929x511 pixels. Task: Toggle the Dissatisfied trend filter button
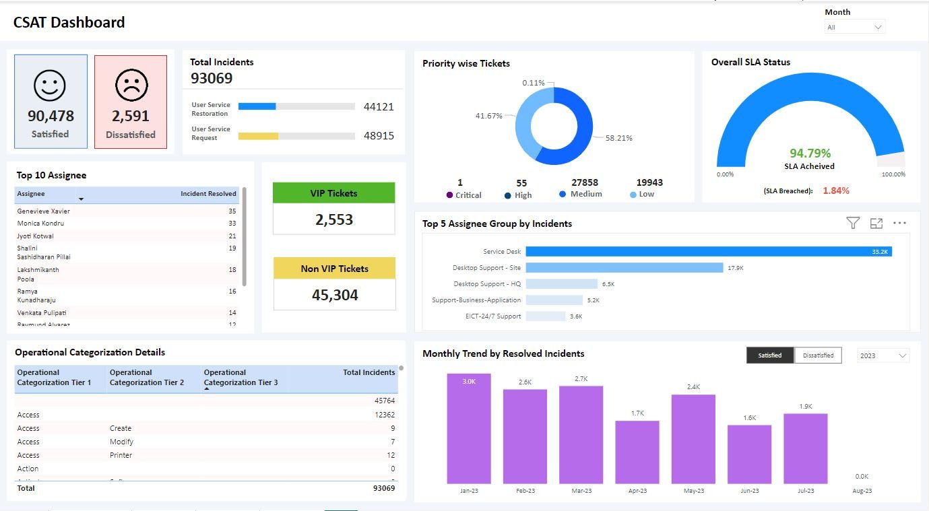click(818, 355)
